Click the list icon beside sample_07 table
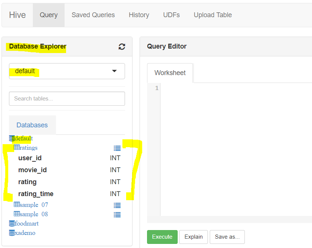The image size is (312, 248). (117, 205)
